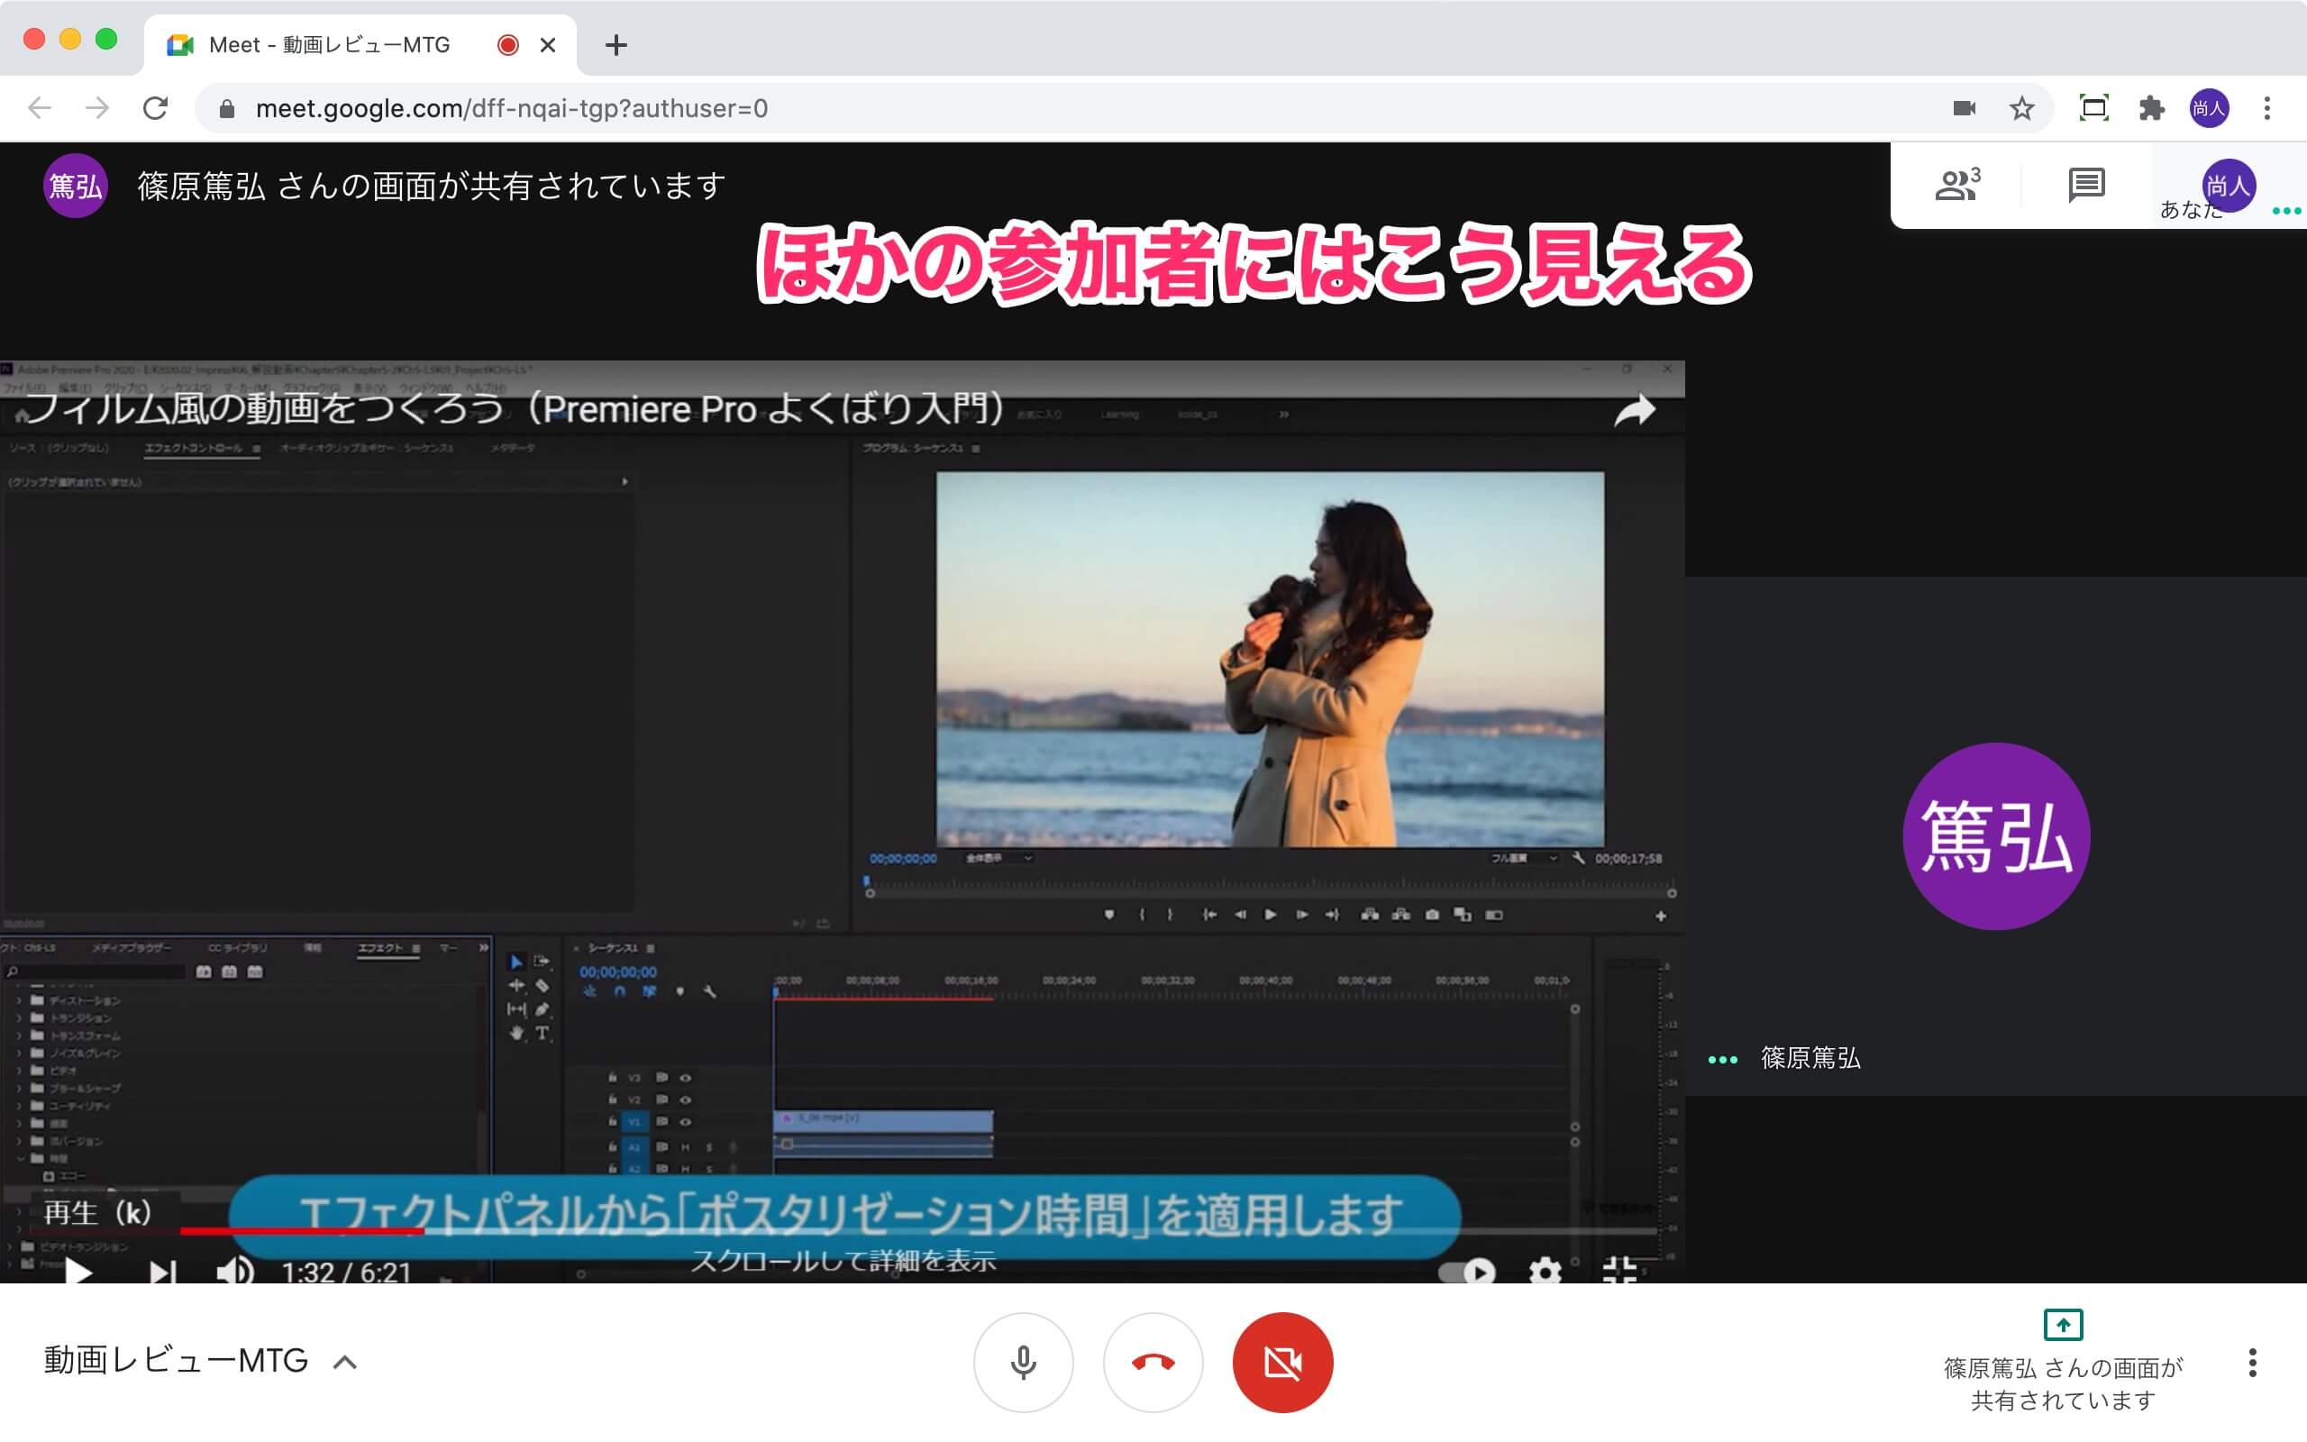The height and width of the screenshot is (1442, 2307).
Task: Select the blue clip on track V1
Action: pyautogui.click(x=884, y=1119)
